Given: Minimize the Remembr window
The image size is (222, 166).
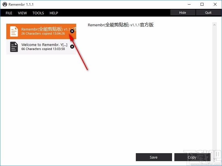Looking at the screenshot, I should (189, 4).
